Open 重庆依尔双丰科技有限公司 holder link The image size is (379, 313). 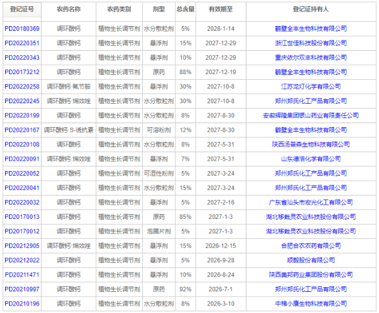pyautogui.click(x=311, y=58)
